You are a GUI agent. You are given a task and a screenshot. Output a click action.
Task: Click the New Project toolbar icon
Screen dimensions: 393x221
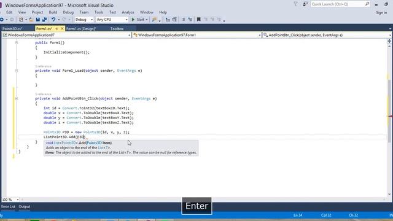[x=21, y=20]
